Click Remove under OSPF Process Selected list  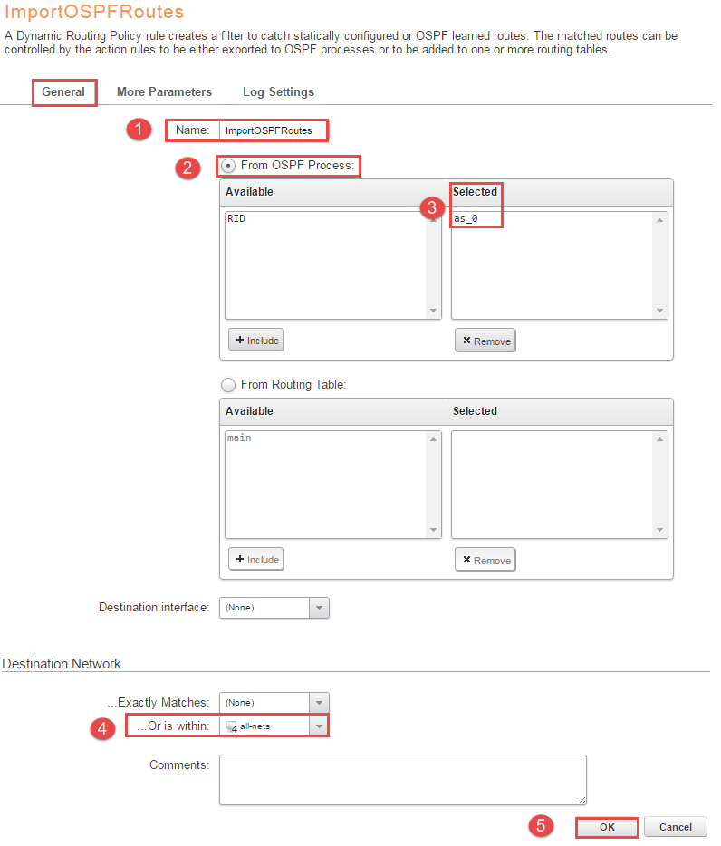pyautogui.click(x=485, y=341)
